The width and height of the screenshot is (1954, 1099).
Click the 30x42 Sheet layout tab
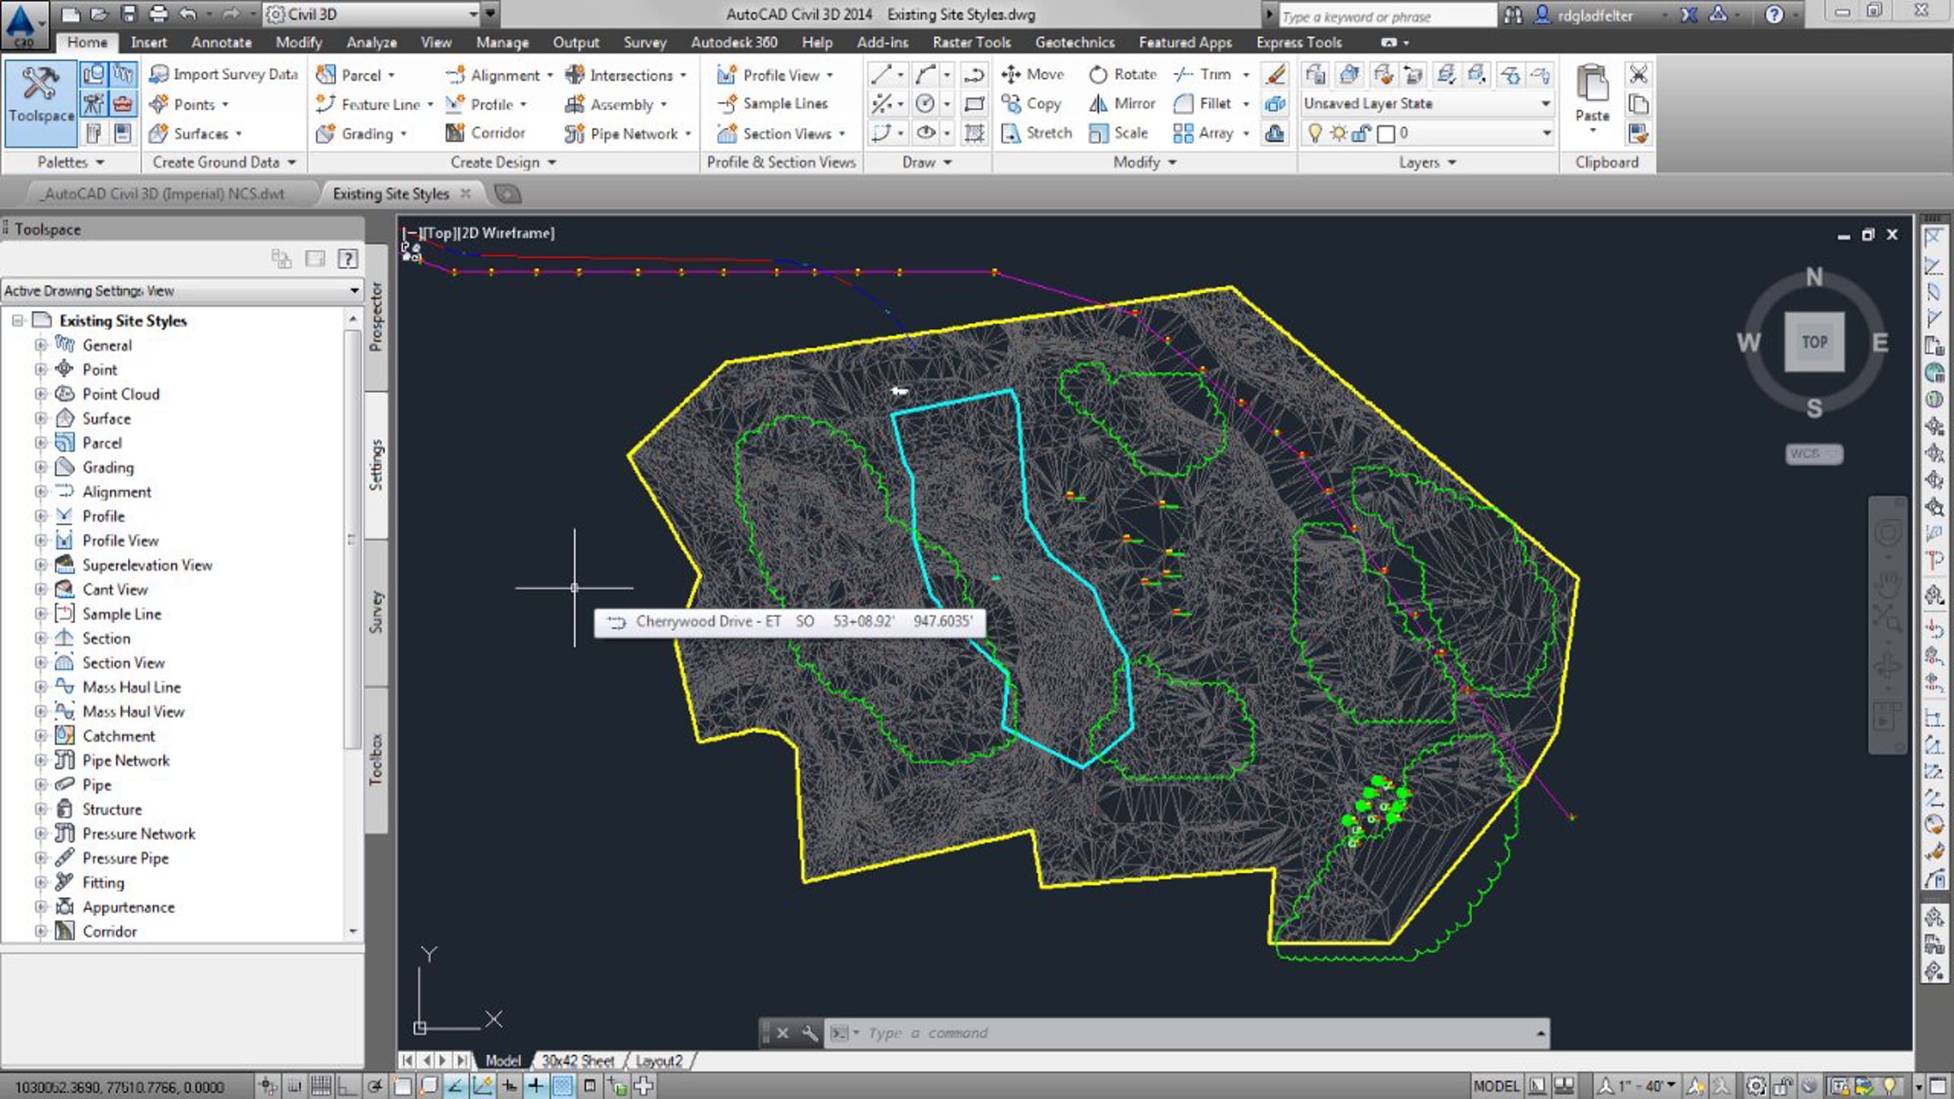coord(577,1061)
